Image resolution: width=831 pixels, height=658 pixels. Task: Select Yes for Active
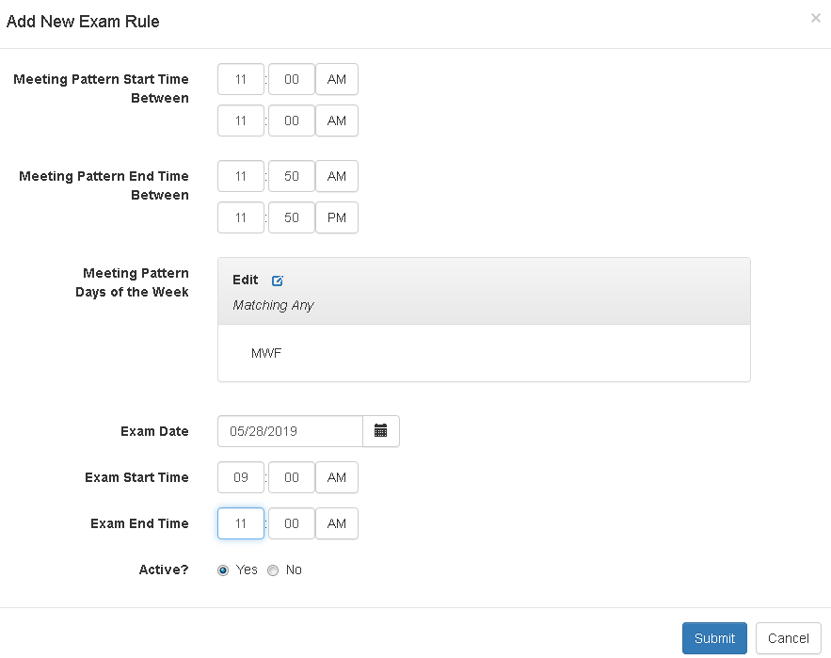point(223,570)
